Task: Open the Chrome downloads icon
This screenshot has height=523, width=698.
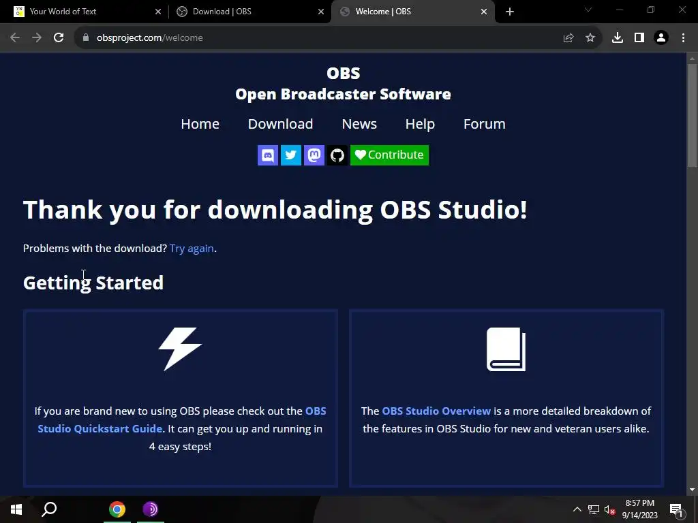Action: pos(618,38)
